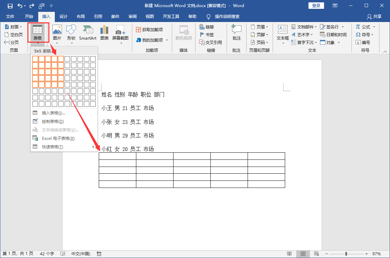Click the 登录 sign-in button
Screen dimensions: 390x258
316,6
